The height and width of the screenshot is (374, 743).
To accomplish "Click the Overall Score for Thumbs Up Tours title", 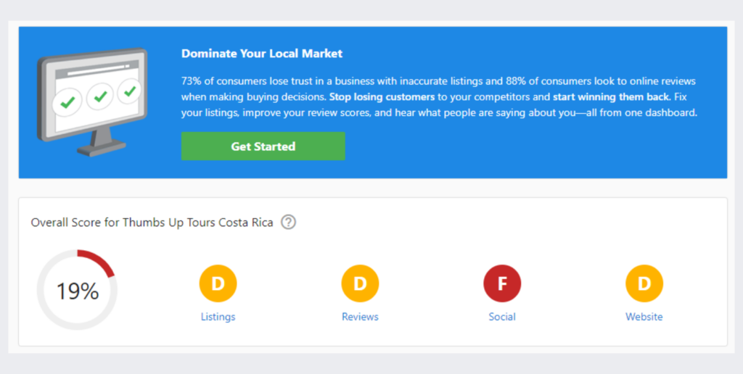I will pyautogui.click(x=152, y=223).
